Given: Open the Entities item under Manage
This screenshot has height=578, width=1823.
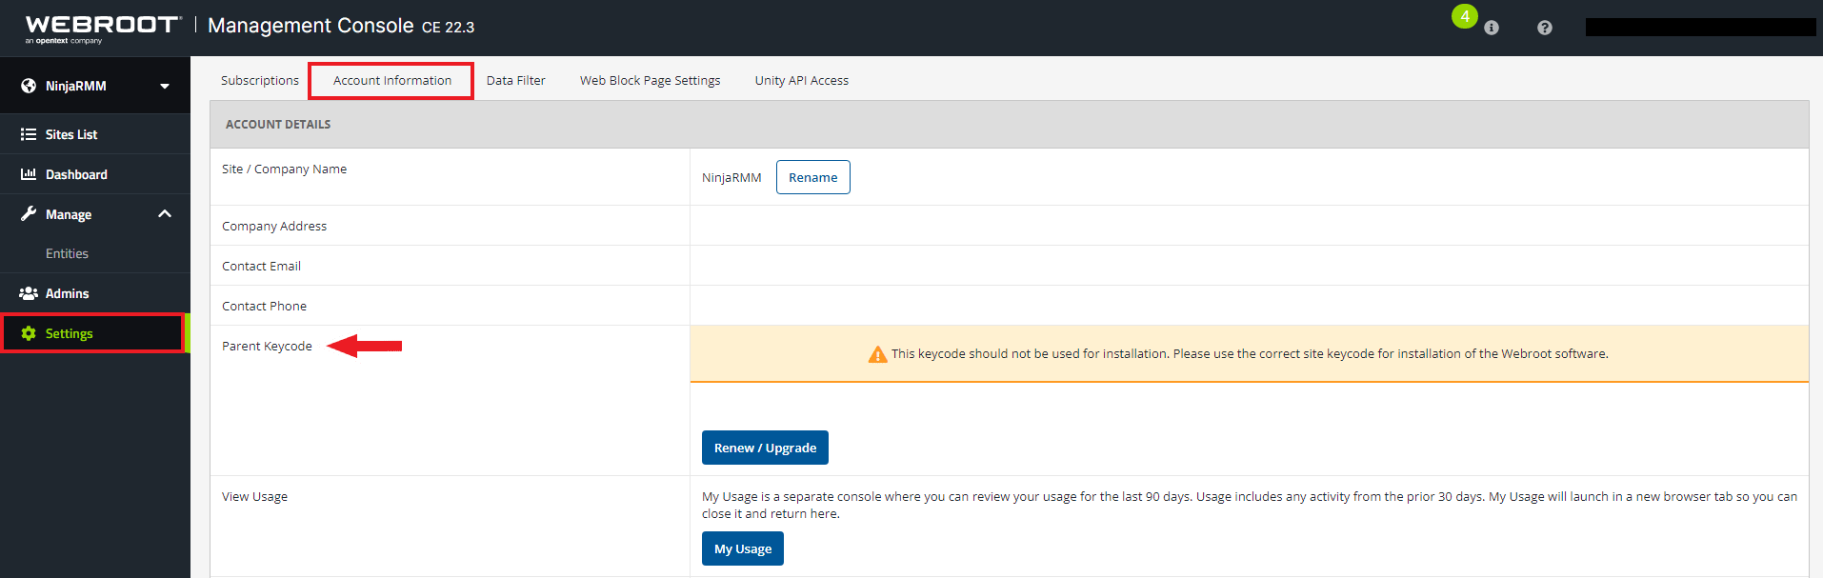Looking at the screenshot, I should click(x=67, y=253).
